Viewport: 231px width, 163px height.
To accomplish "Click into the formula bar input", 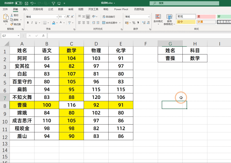I will click(139, 36).
